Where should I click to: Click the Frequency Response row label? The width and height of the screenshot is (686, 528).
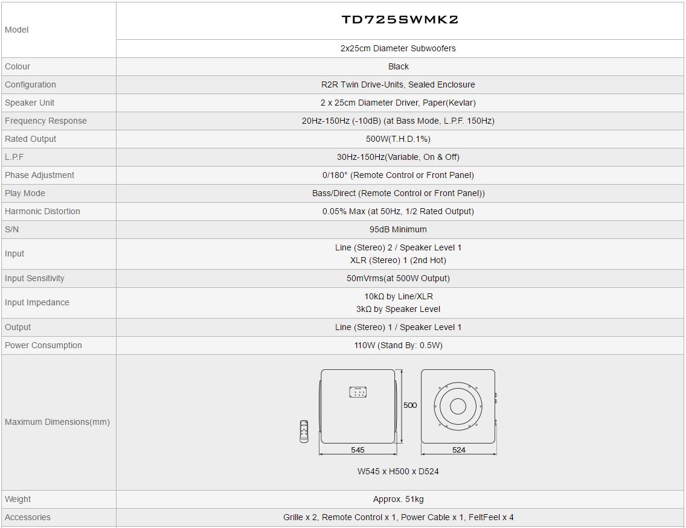pos(46,121)
